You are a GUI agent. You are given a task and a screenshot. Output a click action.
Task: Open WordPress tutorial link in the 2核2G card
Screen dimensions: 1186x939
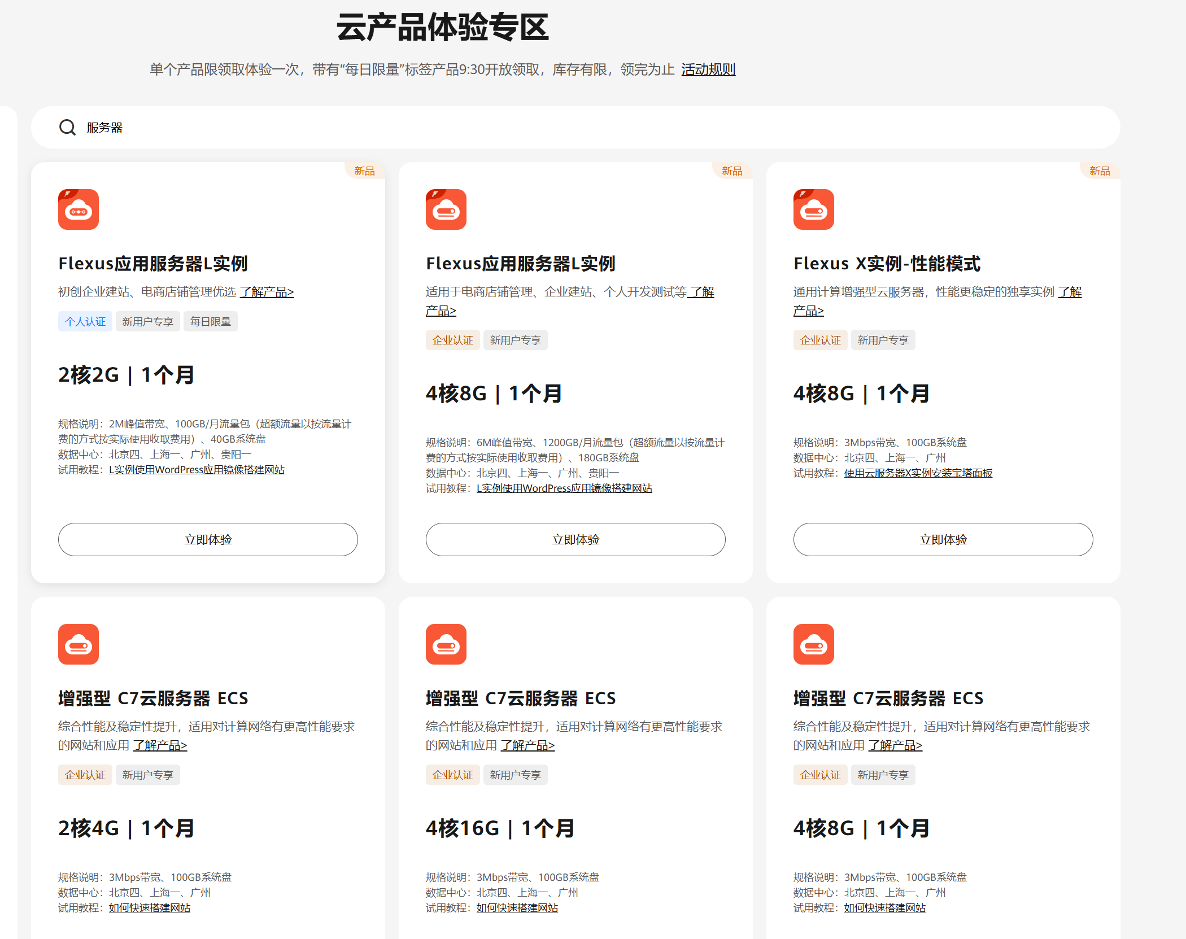coord(197,470)
